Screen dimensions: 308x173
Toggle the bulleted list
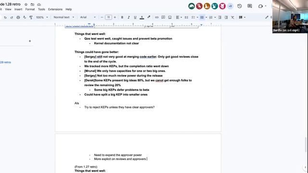coord(202,17)
